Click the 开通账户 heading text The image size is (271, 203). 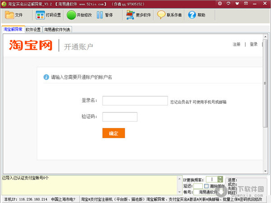point(79,47)
